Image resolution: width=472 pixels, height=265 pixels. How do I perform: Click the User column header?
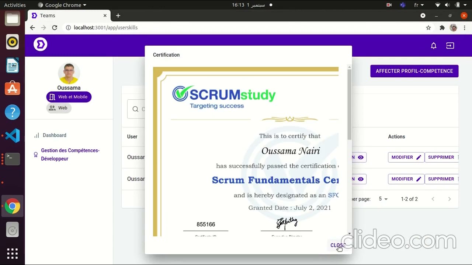pyautogui.click(x=132, y=137)
